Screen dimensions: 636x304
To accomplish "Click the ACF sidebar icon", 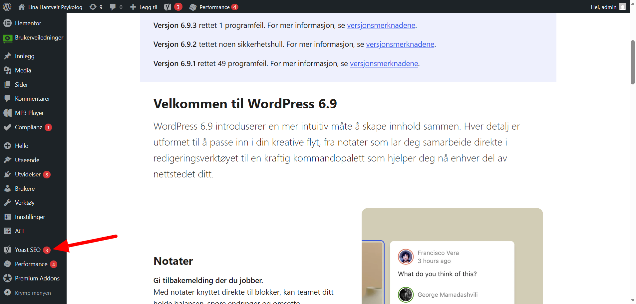I will click(x=7, y=231).
